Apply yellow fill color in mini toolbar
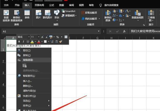Image resolution: width=160 pixels, height=111 pixels. pos(32,42)
